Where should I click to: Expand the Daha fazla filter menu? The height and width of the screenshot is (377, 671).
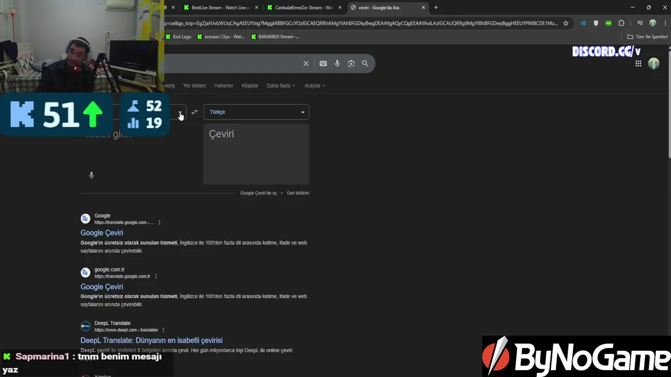(x=280, y=85)
